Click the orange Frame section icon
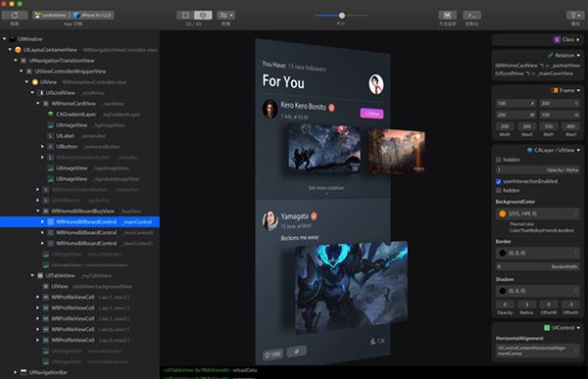 (555, 90)
